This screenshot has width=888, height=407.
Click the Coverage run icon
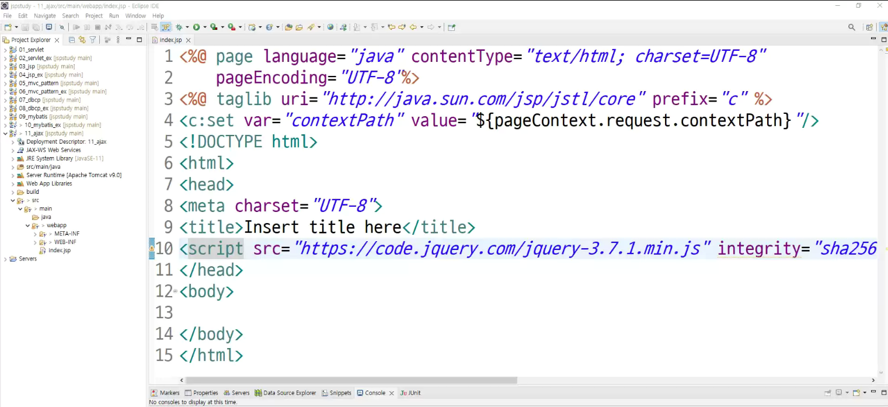pos(214,27)
